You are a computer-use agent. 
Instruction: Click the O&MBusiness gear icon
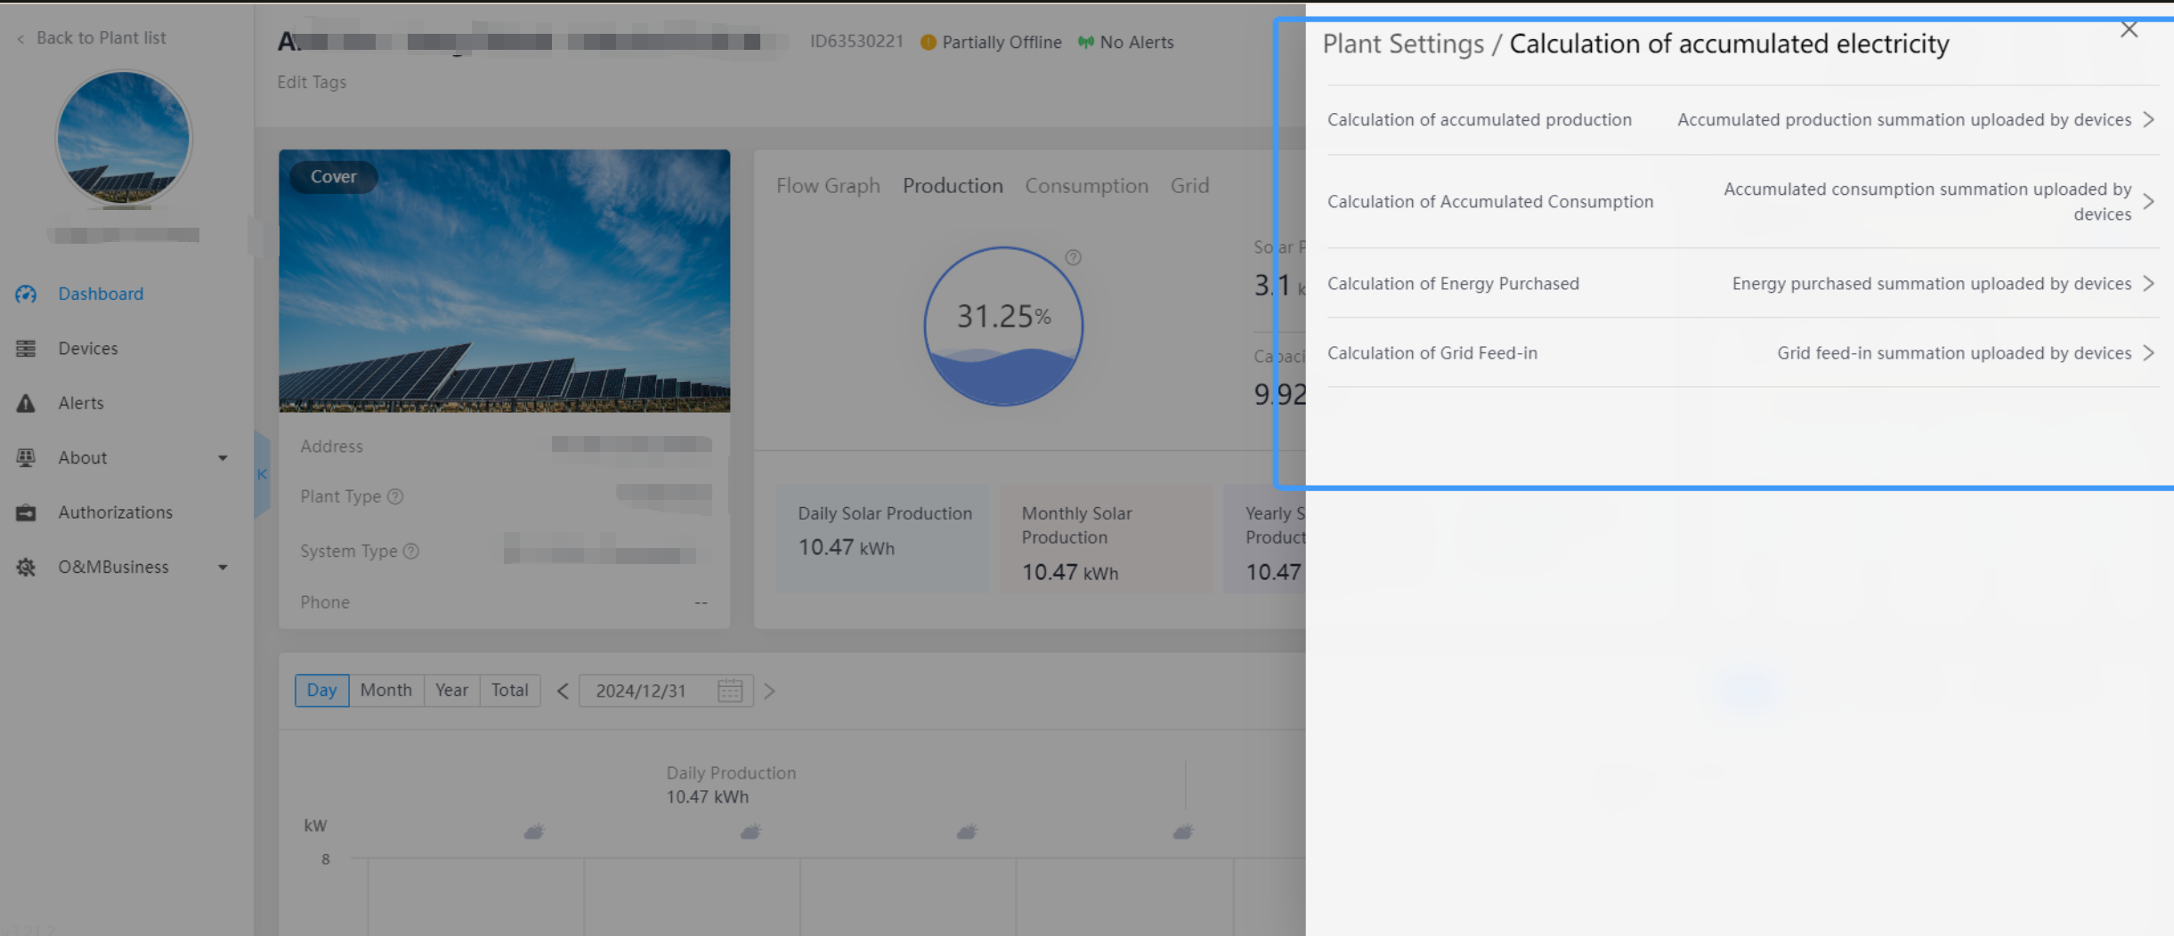click(26, 568)
